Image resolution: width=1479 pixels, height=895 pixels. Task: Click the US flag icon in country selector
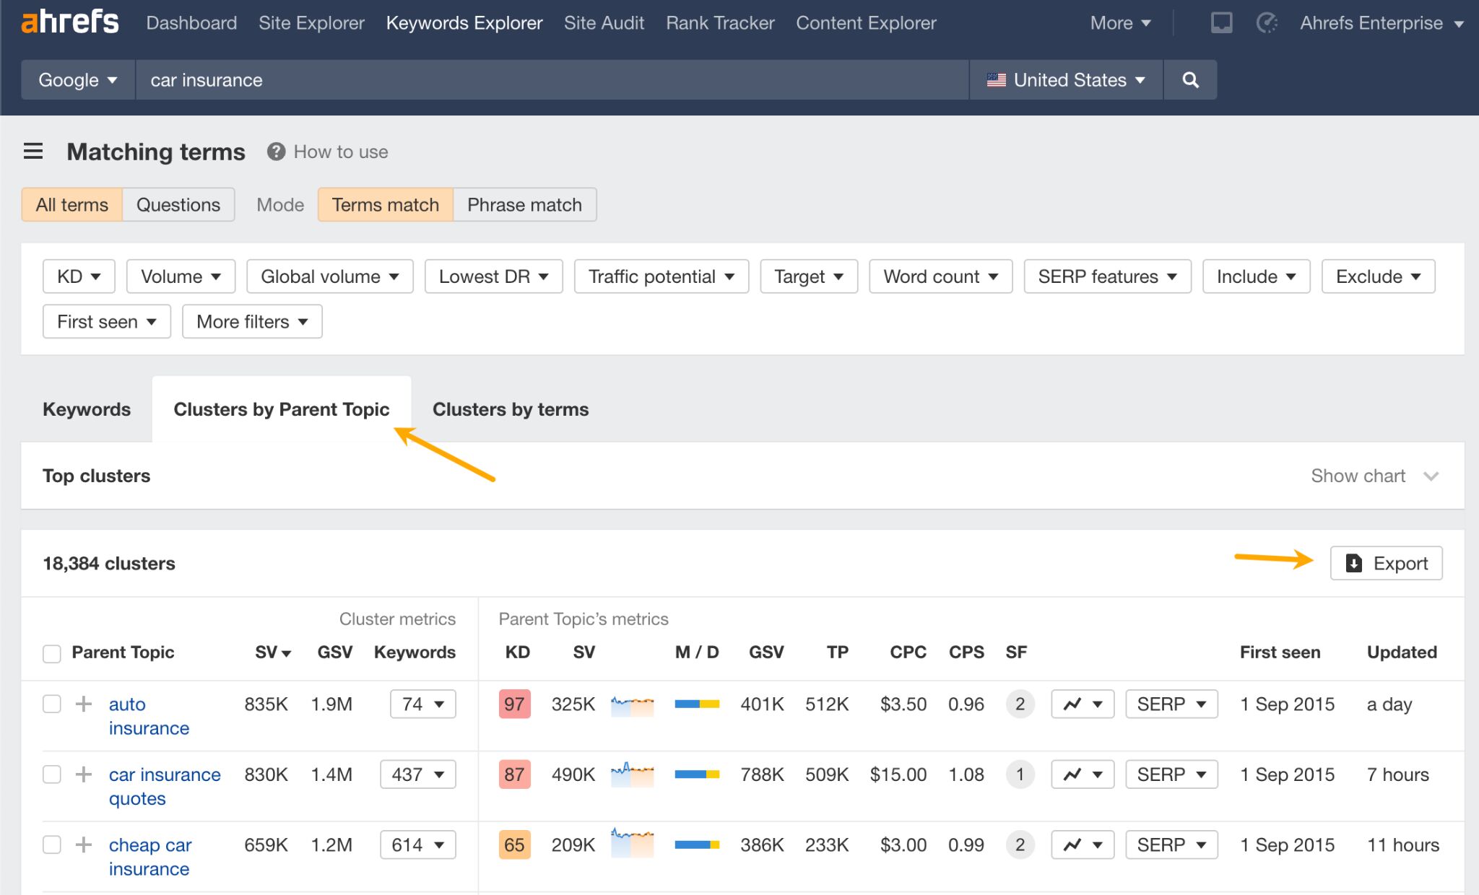click(x=996, y=80)
